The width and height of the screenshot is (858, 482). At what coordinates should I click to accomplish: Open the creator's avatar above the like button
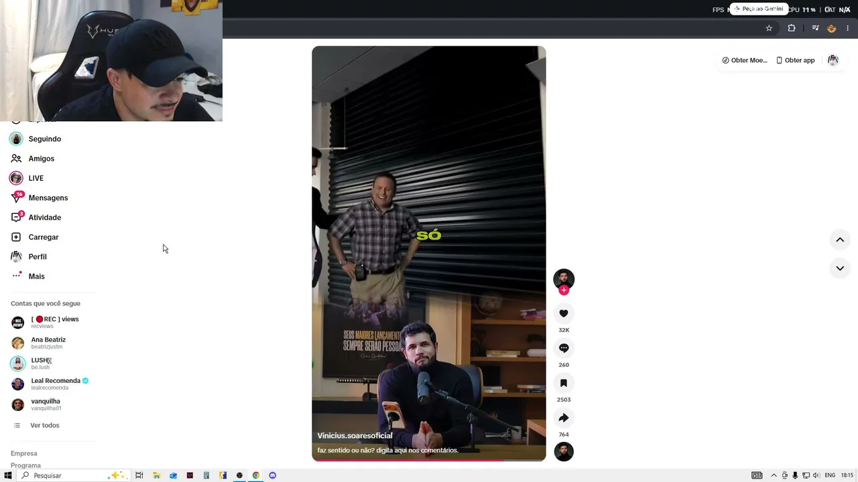[564, 278]
